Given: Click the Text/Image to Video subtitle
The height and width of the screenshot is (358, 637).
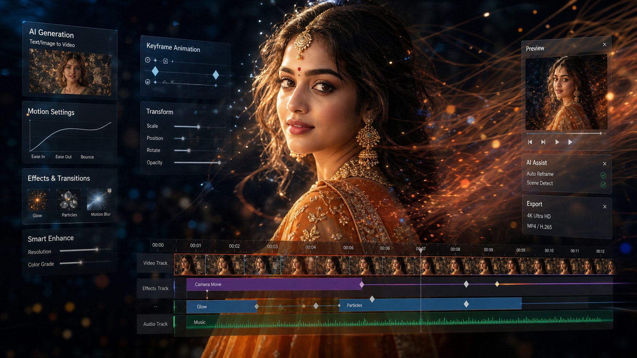Looking at the screenshot, I should click(52, 44).
